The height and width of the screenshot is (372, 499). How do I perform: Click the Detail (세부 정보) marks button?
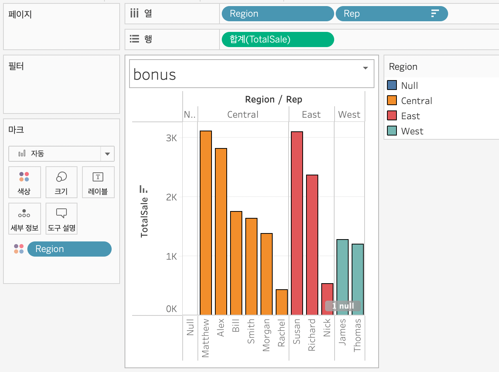coord(24,219)
